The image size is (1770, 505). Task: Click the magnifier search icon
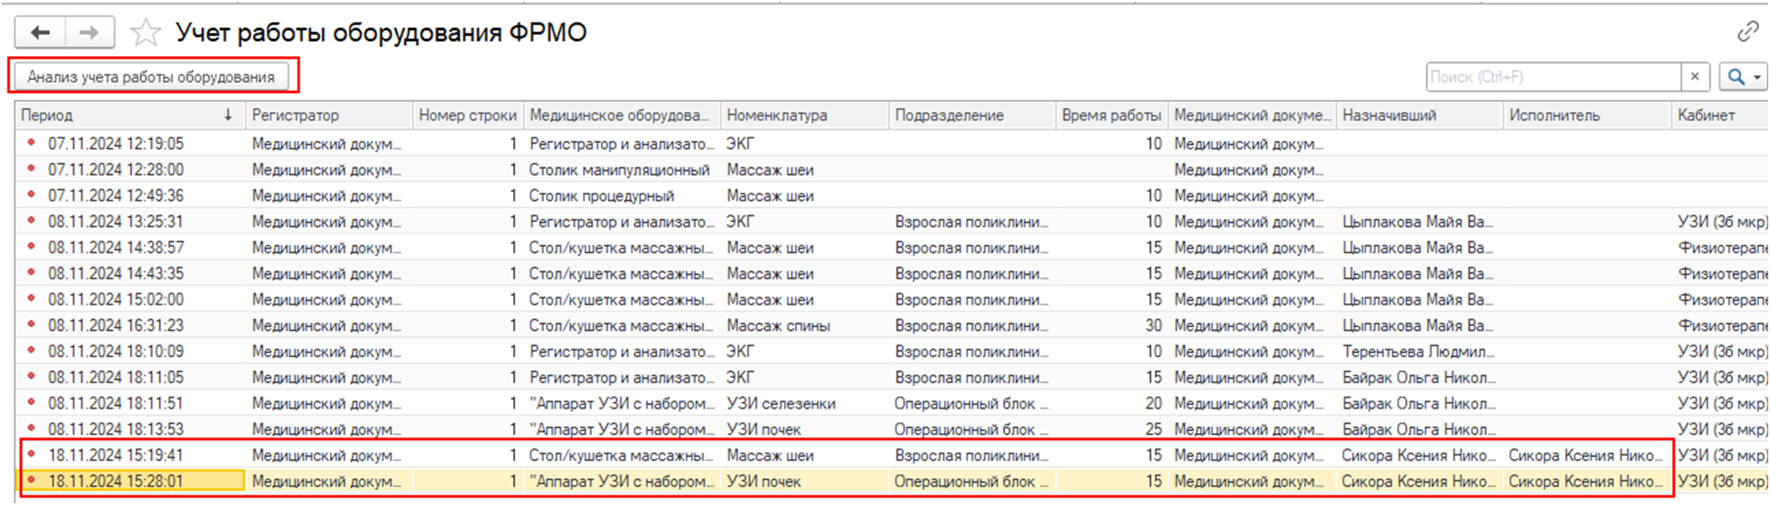click(x=1735, y=77)
